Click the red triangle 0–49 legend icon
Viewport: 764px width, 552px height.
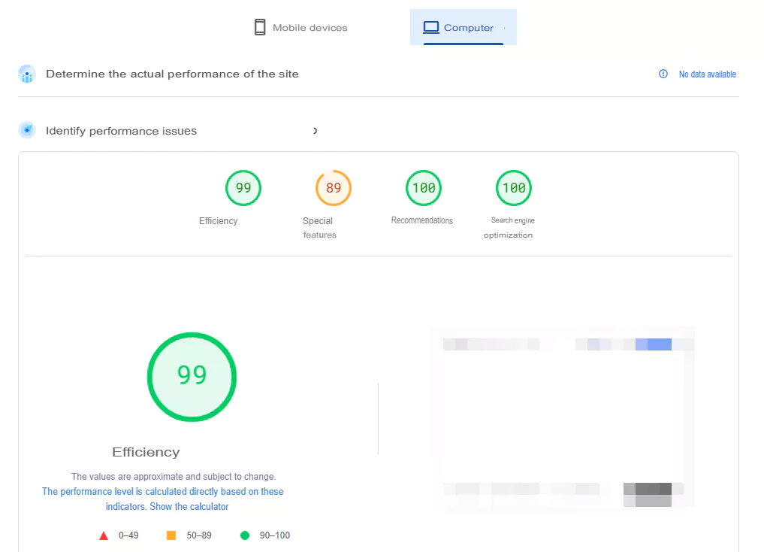(104, 535)
